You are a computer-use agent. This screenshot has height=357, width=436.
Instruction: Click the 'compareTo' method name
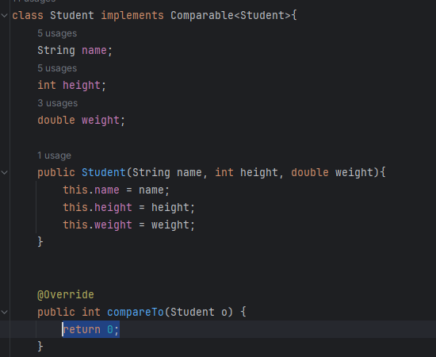pyautogui.click(x=136, y=313)
